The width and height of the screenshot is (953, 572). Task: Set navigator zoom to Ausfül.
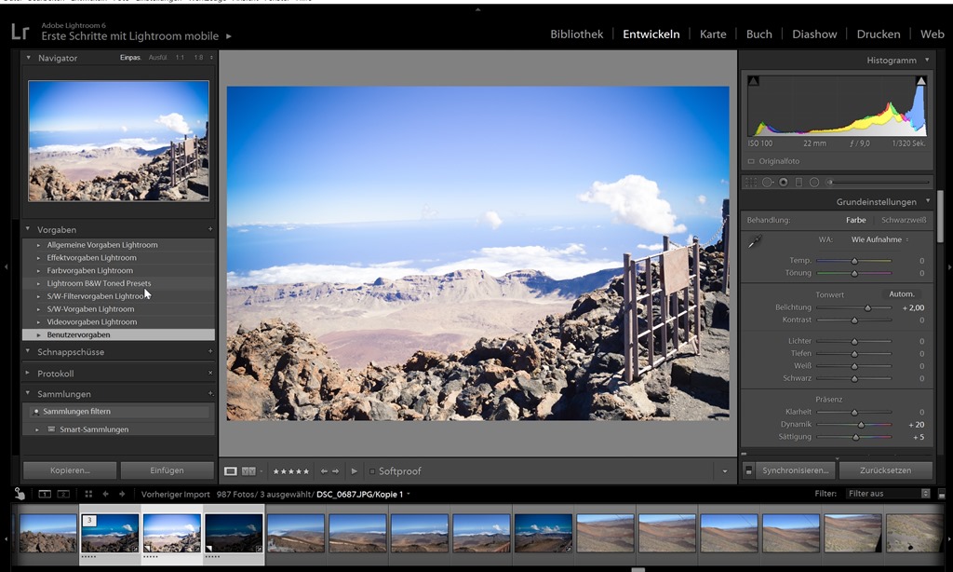(157, 58)
